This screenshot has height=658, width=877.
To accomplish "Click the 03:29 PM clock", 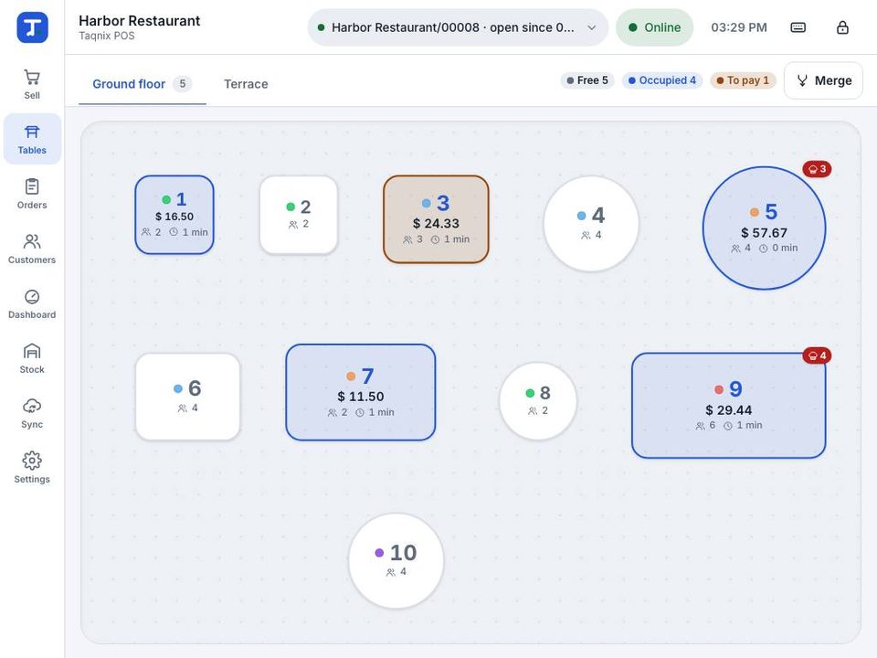I will point(739,27).
